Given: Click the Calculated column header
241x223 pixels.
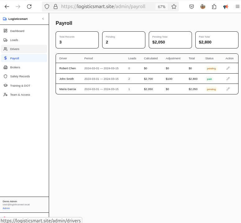Looking at the screenshot, I should point(151,58).
